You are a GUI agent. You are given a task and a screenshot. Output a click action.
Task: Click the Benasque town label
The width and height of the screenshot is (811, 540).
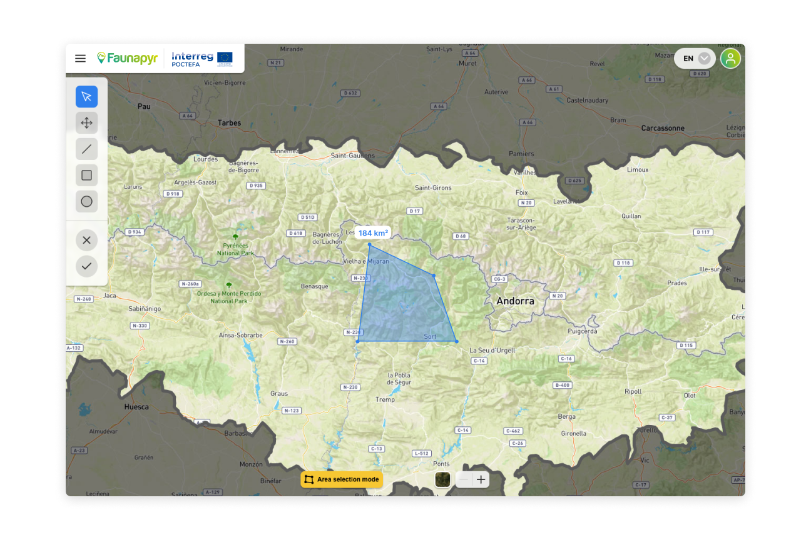tap(315, 286)
